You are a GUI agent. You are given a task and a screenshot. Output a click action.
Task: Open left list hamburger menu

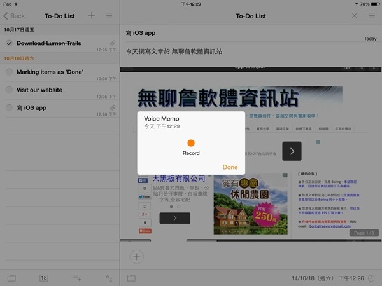point(109,15)
